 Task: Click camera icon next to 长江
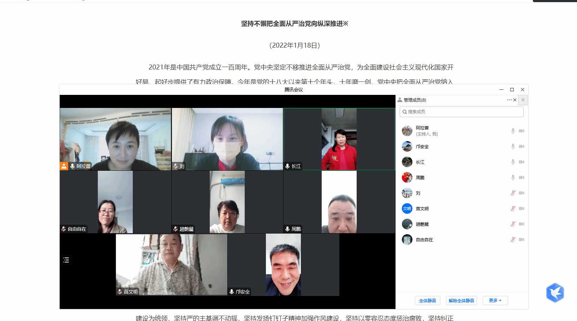[521, 162]
